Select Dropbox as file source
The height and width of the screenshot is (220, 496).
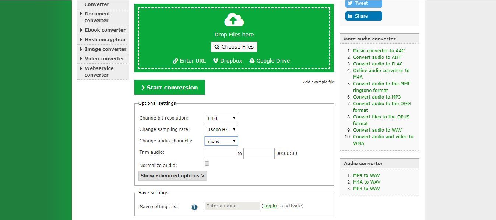click(x=228, y=61)
